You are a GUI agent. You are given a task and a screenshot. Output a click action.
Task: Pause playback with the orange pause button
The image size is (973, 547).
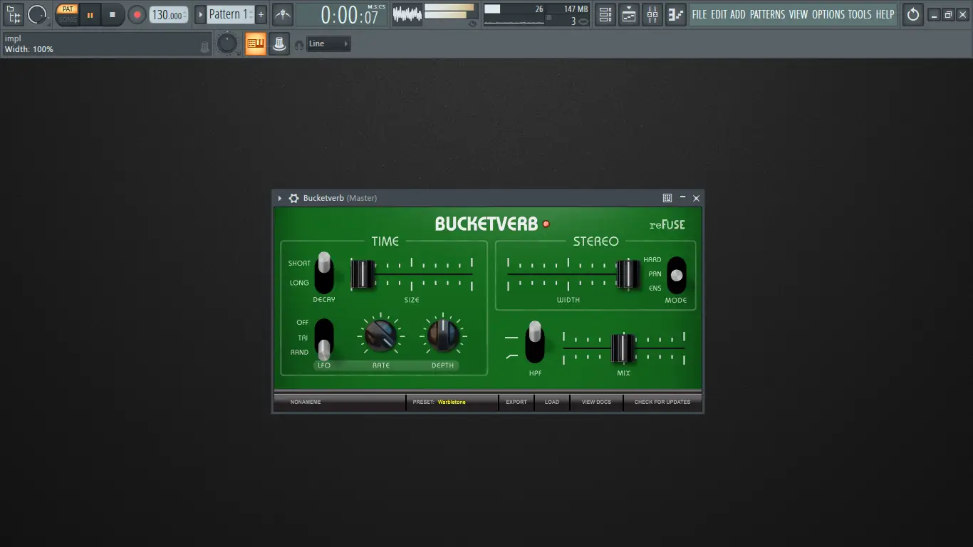(90, 14)
